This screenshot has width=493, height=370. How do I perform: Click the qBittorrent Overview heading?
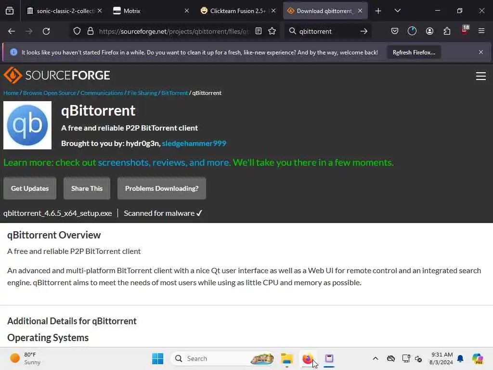54,235
